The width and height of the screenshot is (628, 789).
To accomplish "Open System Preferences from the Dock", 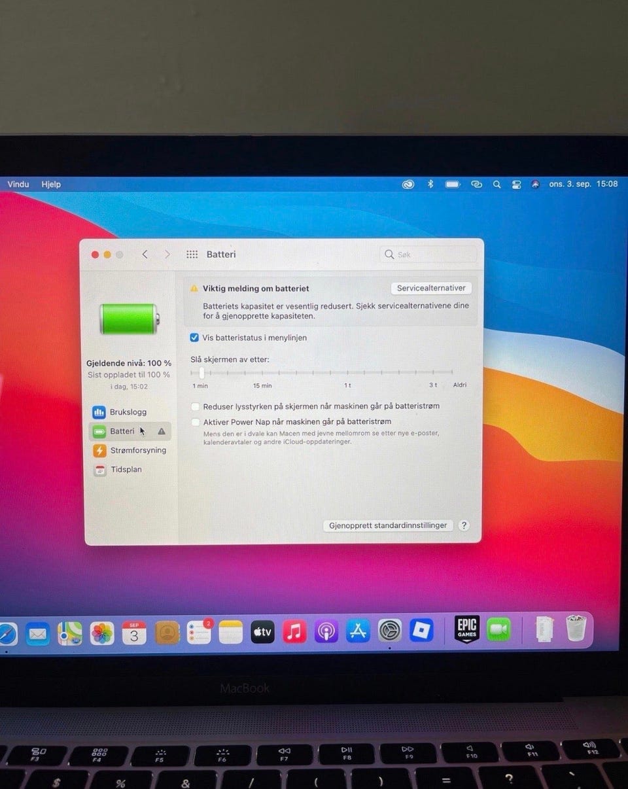I will click(390, 631).
